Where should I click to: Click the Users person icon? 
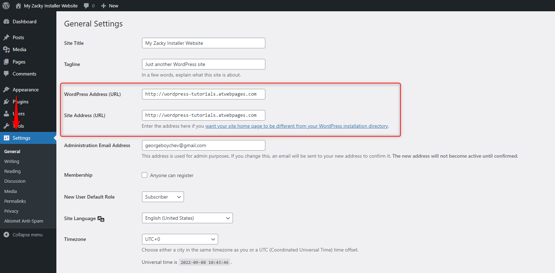click(6, 114)
